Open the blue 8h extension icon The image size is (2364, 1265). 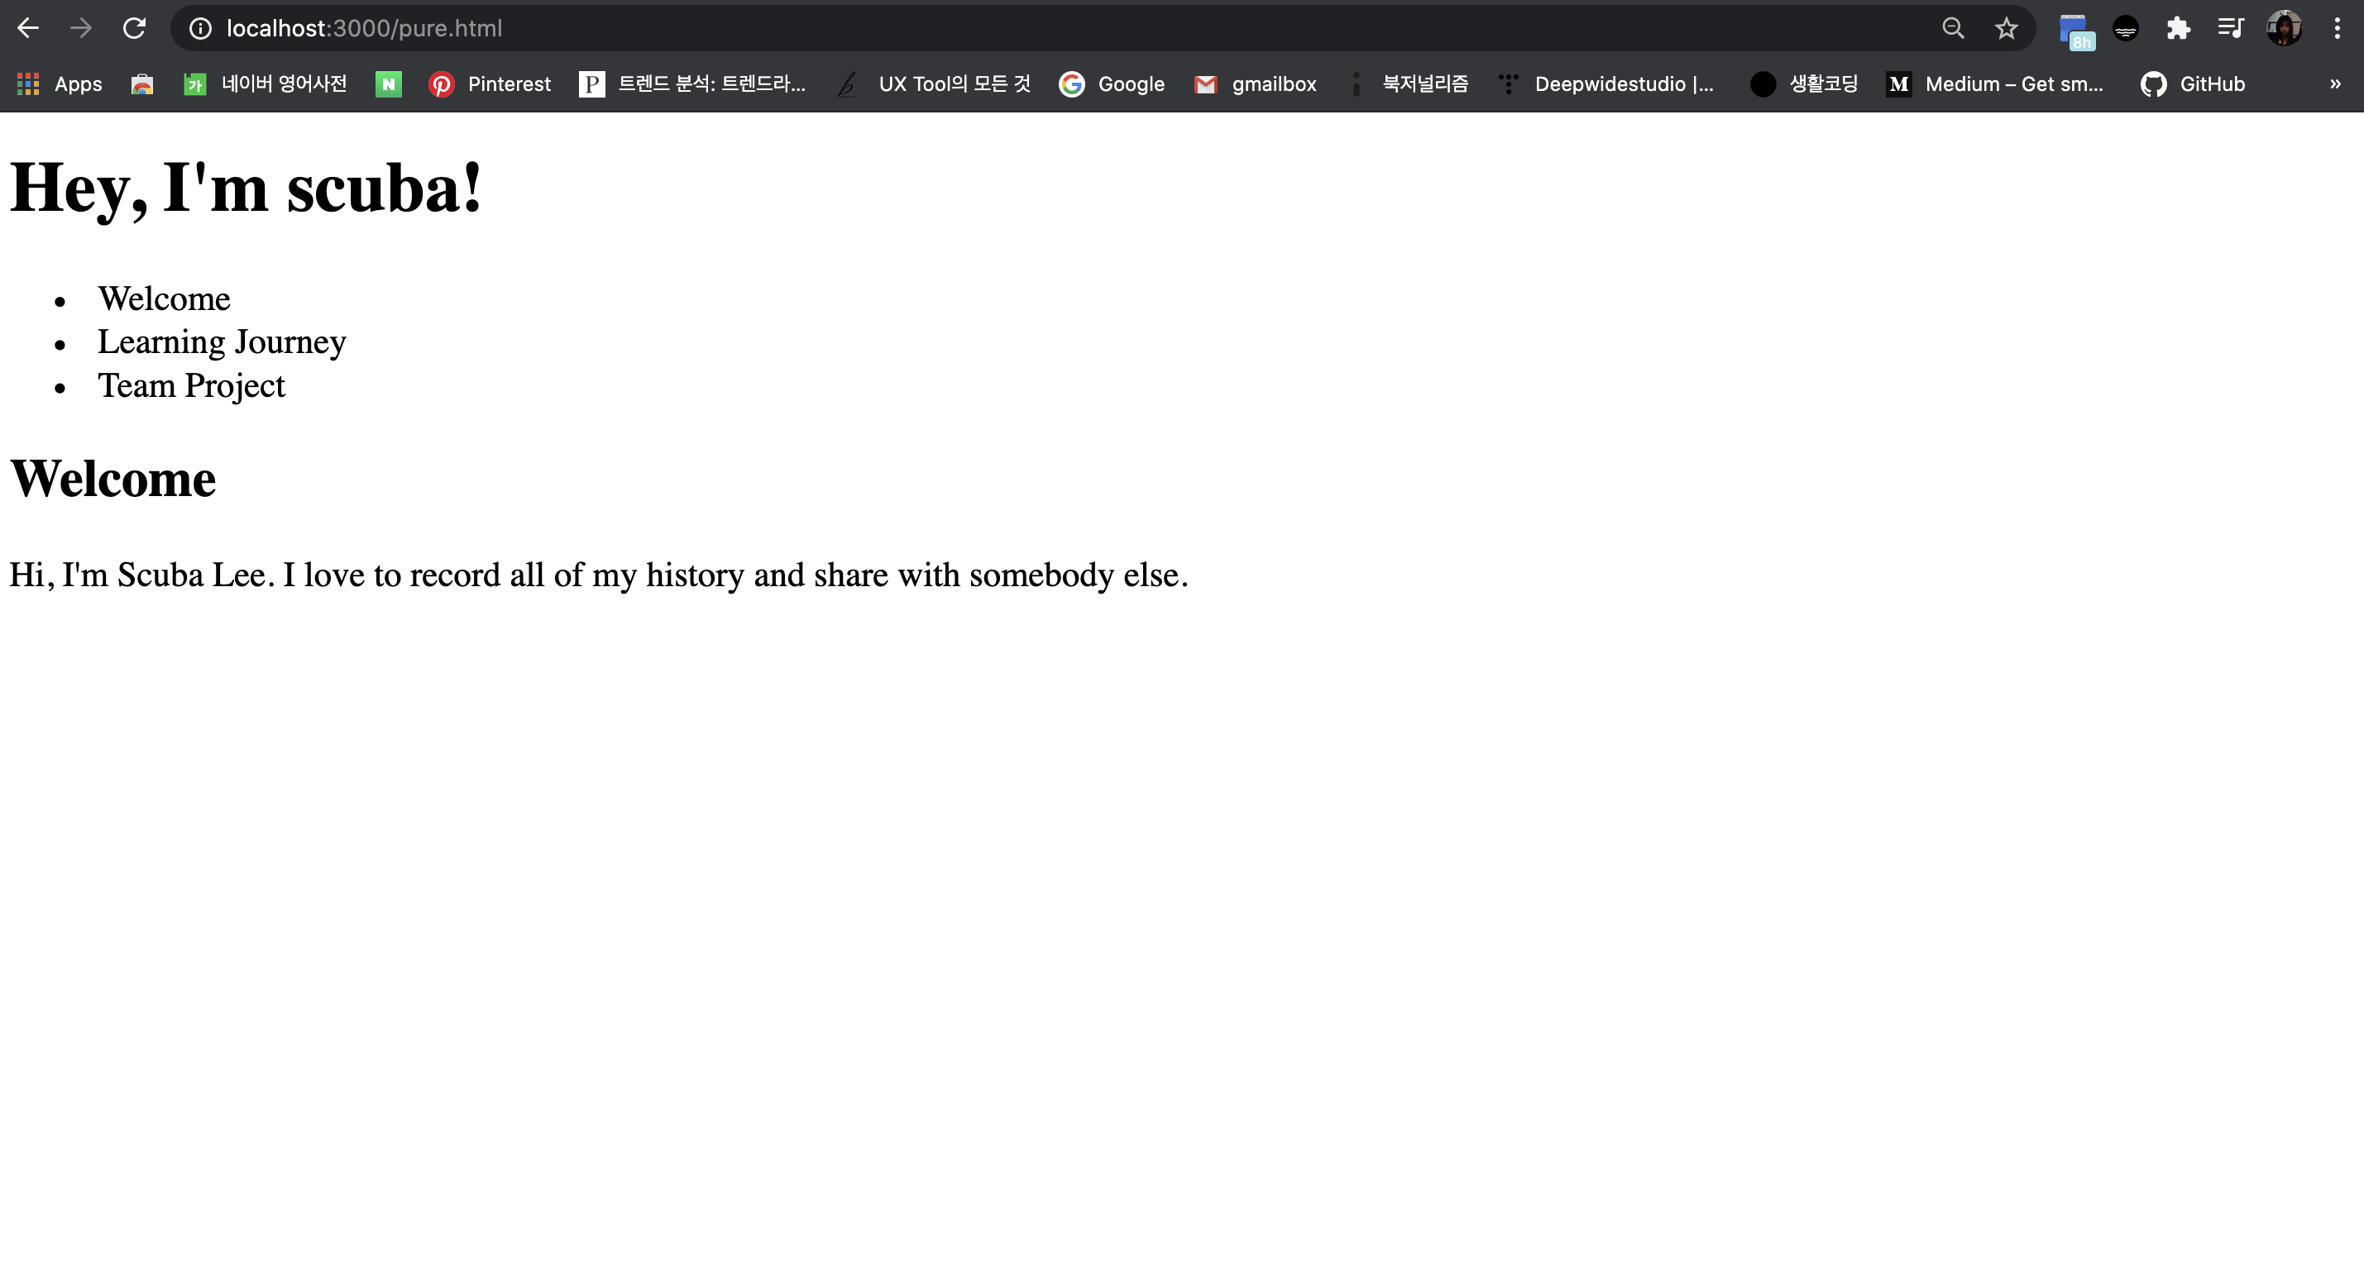(x=2075, y=31)
